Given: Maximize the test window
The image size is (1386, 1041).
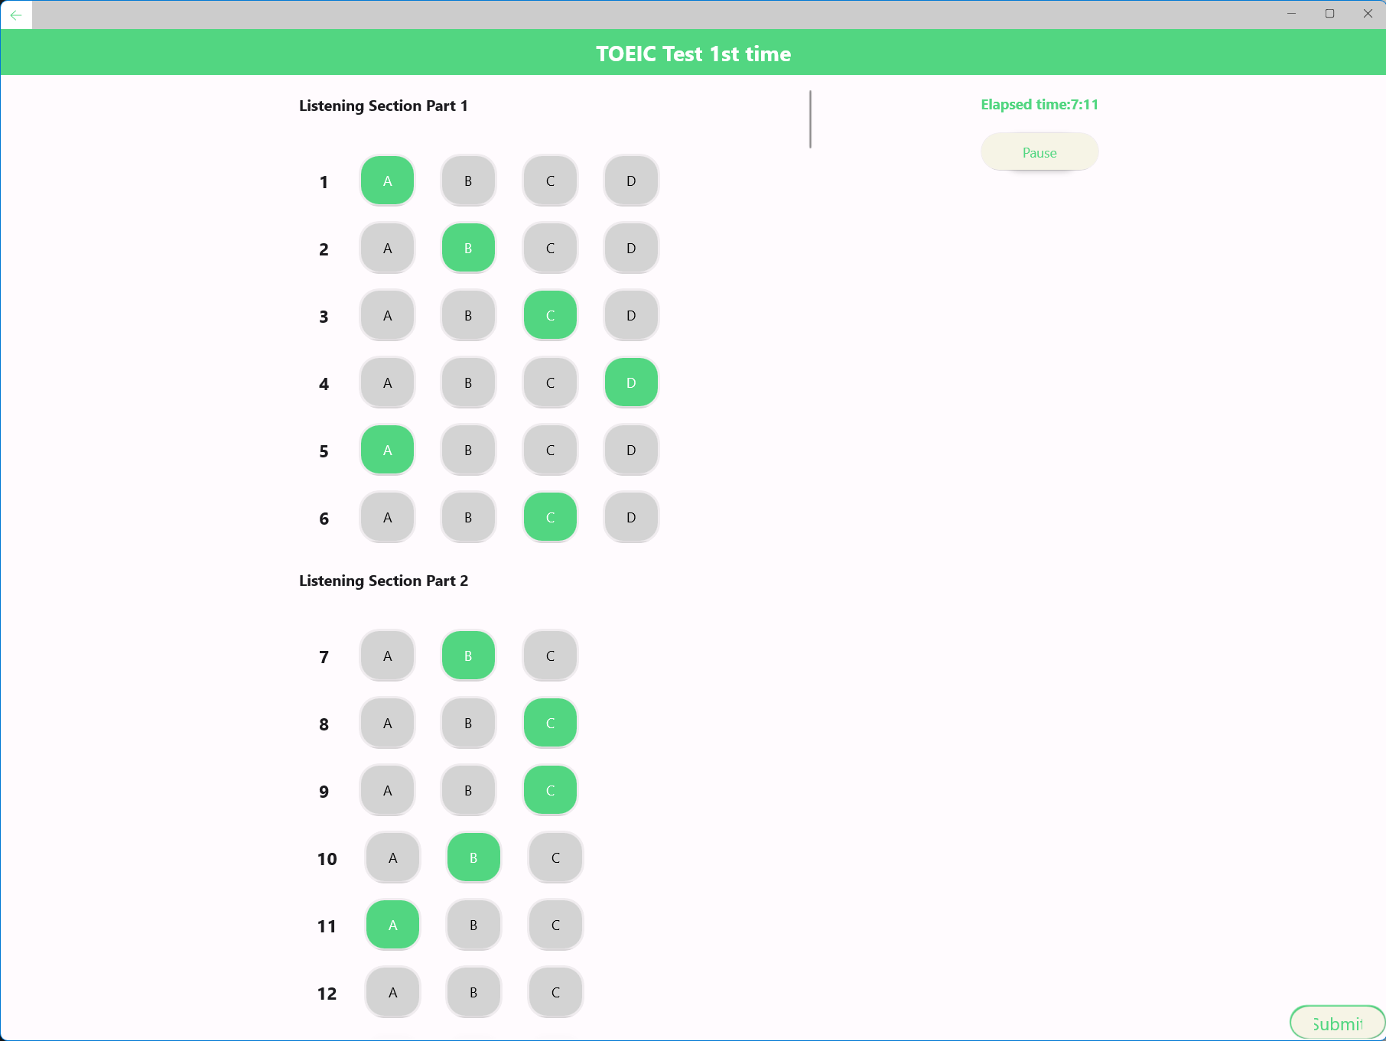Looking at the screenshot, I should (x=1329, y=14).
